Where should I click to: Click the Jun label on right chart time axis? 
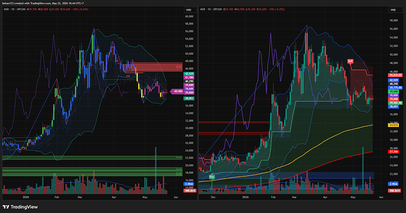381,197
